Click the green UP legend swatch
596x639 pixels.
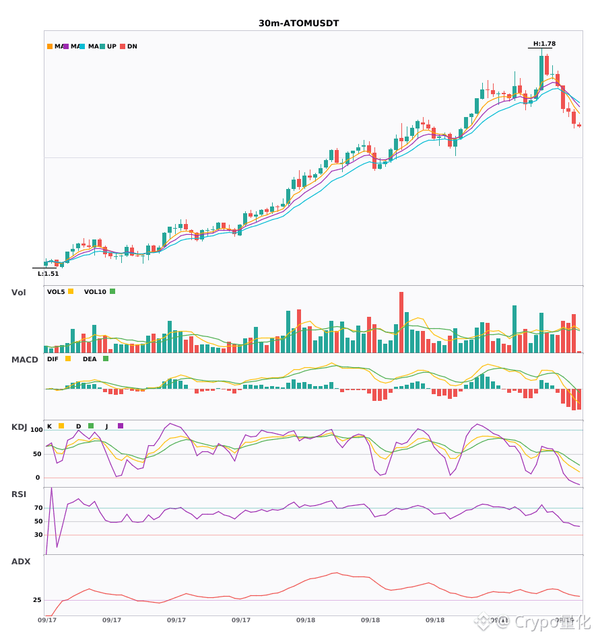(x=102, y=46)
